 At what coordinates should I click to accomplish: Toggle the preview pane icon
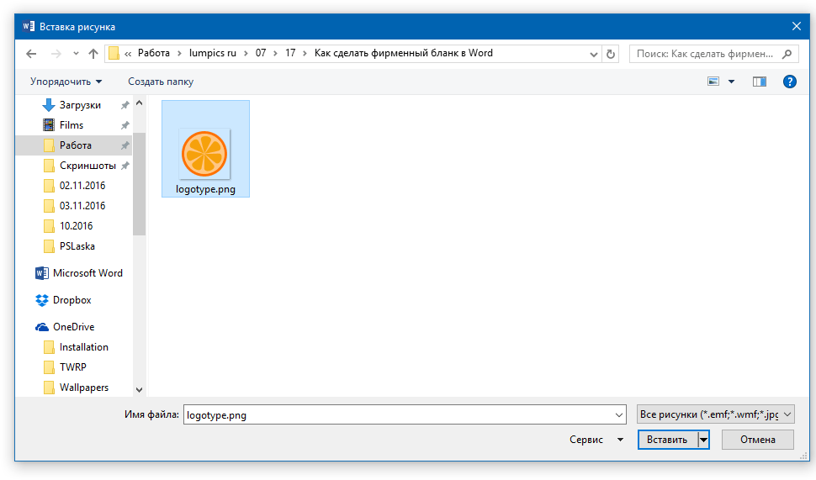pyautogui.click(x=760, y=82)
